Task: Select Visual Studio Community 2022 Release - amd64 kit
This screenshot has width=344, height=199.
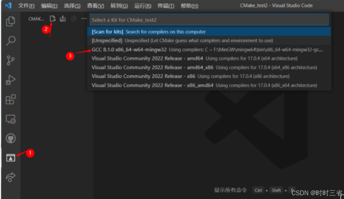Action: 209,58
